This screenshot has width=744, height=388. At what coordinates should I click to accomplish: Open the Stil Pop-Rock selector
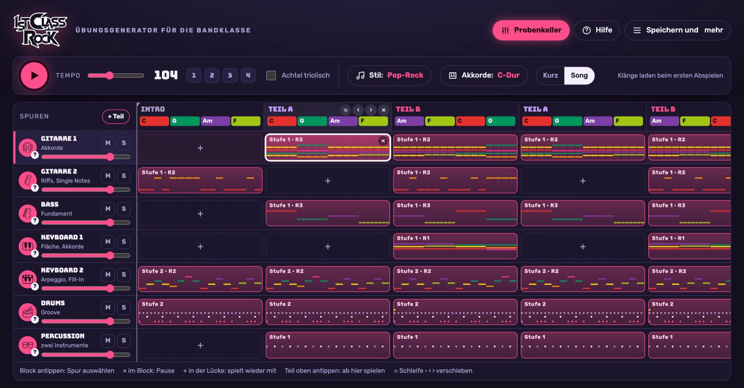(389, 76)
